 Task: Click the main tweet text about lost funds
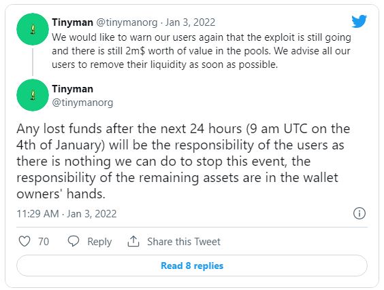tap(183, 161)
